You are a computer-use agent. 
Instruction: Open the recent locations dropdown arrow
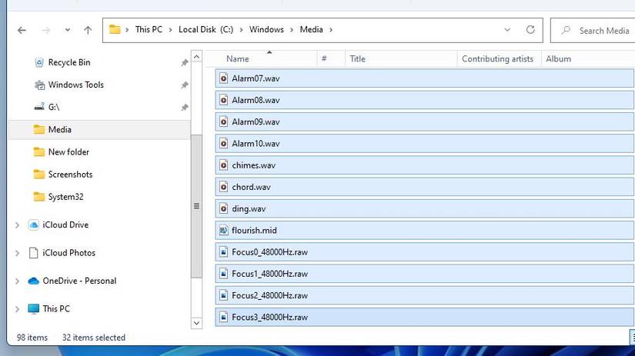(x=67, y=30)
